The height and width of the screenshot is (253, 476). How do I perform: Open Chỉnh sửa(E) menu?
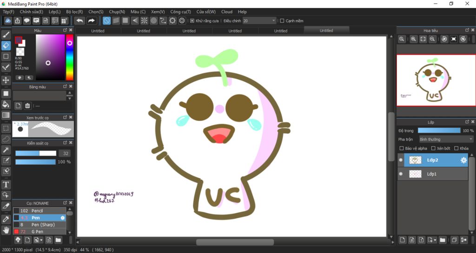pos(31,12)
